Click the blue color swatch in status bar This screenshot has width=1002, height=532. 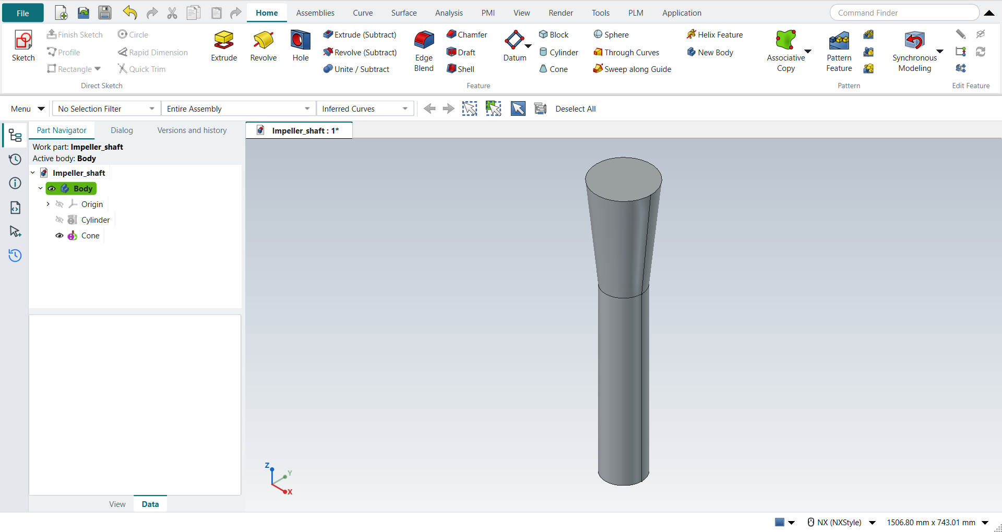tap(780, 522)
